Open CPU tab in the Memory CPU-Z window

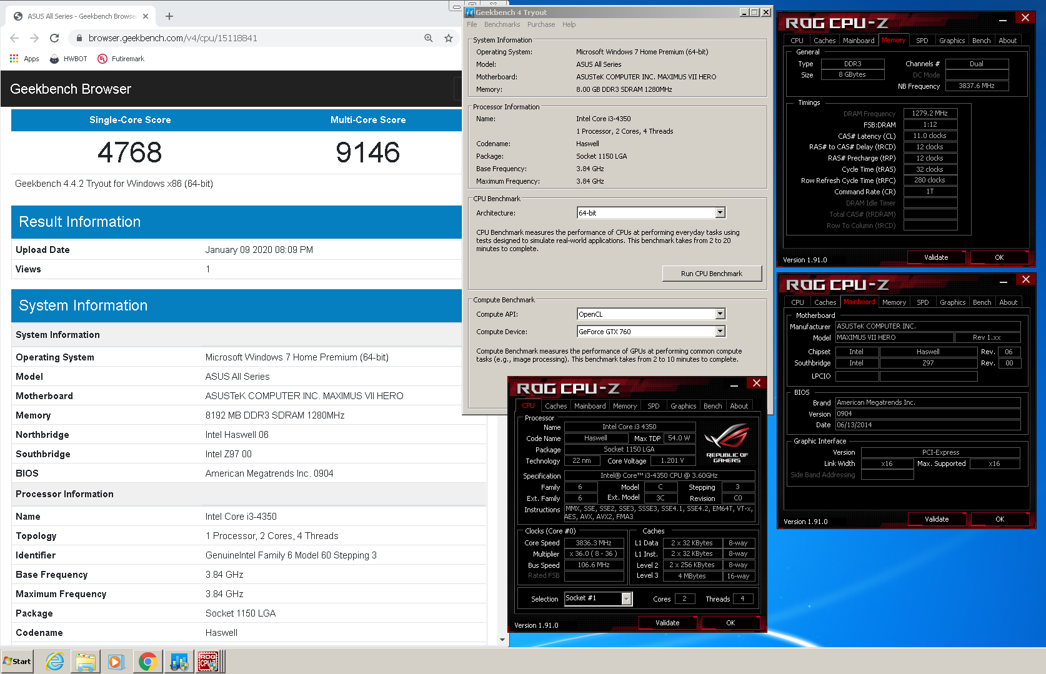tap(797, 41)
